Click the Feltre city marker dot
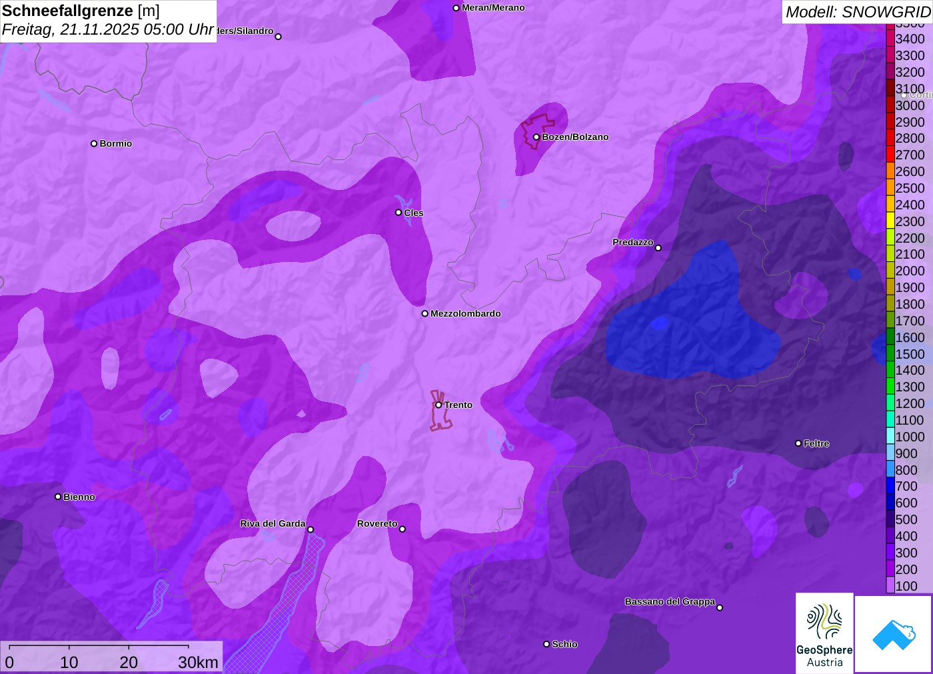The image size is (933, 674). pyautogui.click(x=798, y=443)
